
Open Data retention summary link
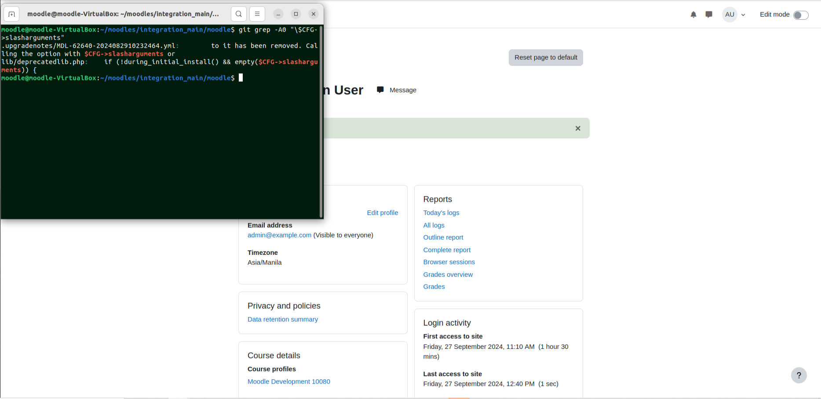pyautogui.click(x=283, y=319)
